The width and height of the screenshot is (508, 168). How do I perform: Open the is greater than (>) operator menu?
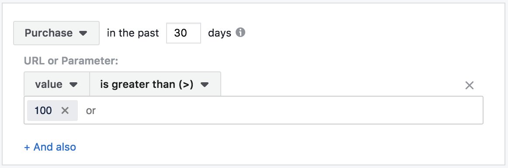tap(155, 84)
